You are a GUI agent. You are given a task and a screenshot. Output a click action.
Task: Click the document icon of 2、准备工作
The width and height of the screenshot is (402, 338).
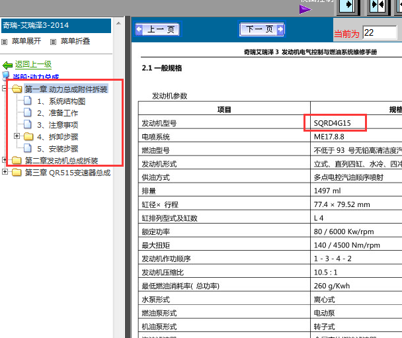[28, 112]
